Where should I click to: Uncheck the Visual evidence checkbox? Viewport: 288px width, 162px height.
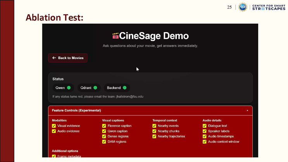tap(54, 126)
